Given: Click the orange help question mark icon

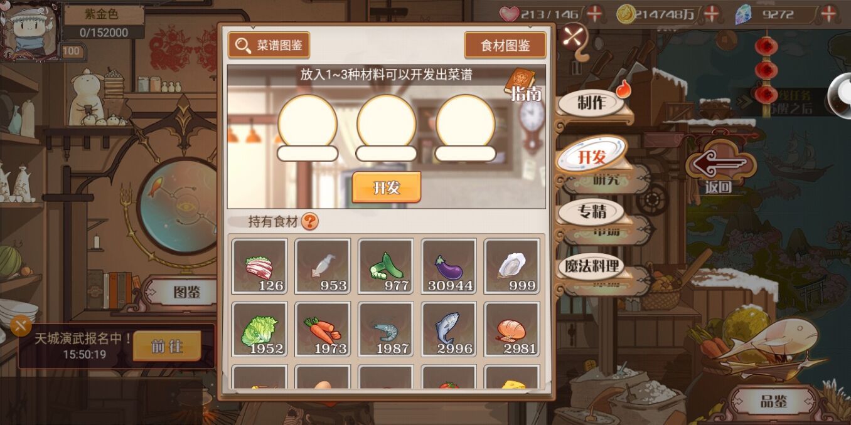Looking at the screenshot, I should coord(310,221).
